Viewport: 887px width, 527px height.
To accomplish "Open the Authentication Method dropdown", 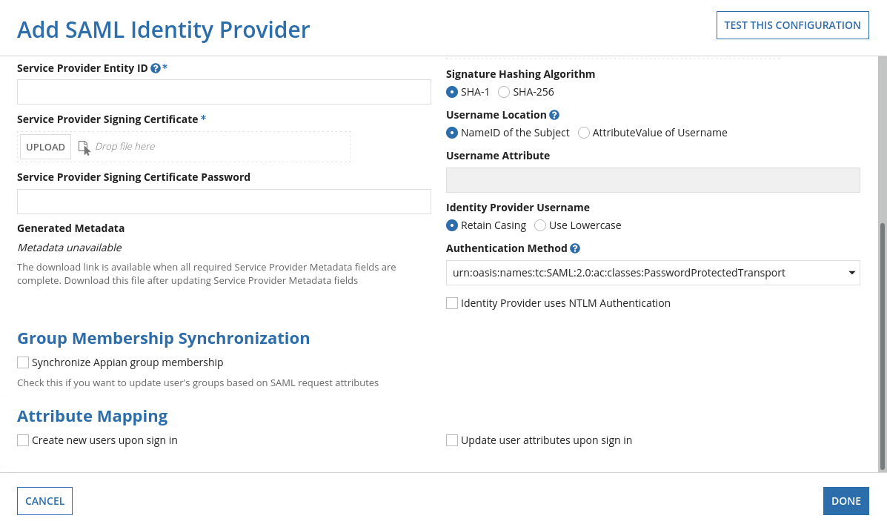I will tap(653, 273).
